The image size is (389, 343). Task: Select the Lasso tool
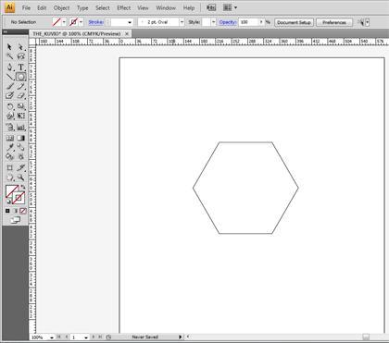coord(20,56)
